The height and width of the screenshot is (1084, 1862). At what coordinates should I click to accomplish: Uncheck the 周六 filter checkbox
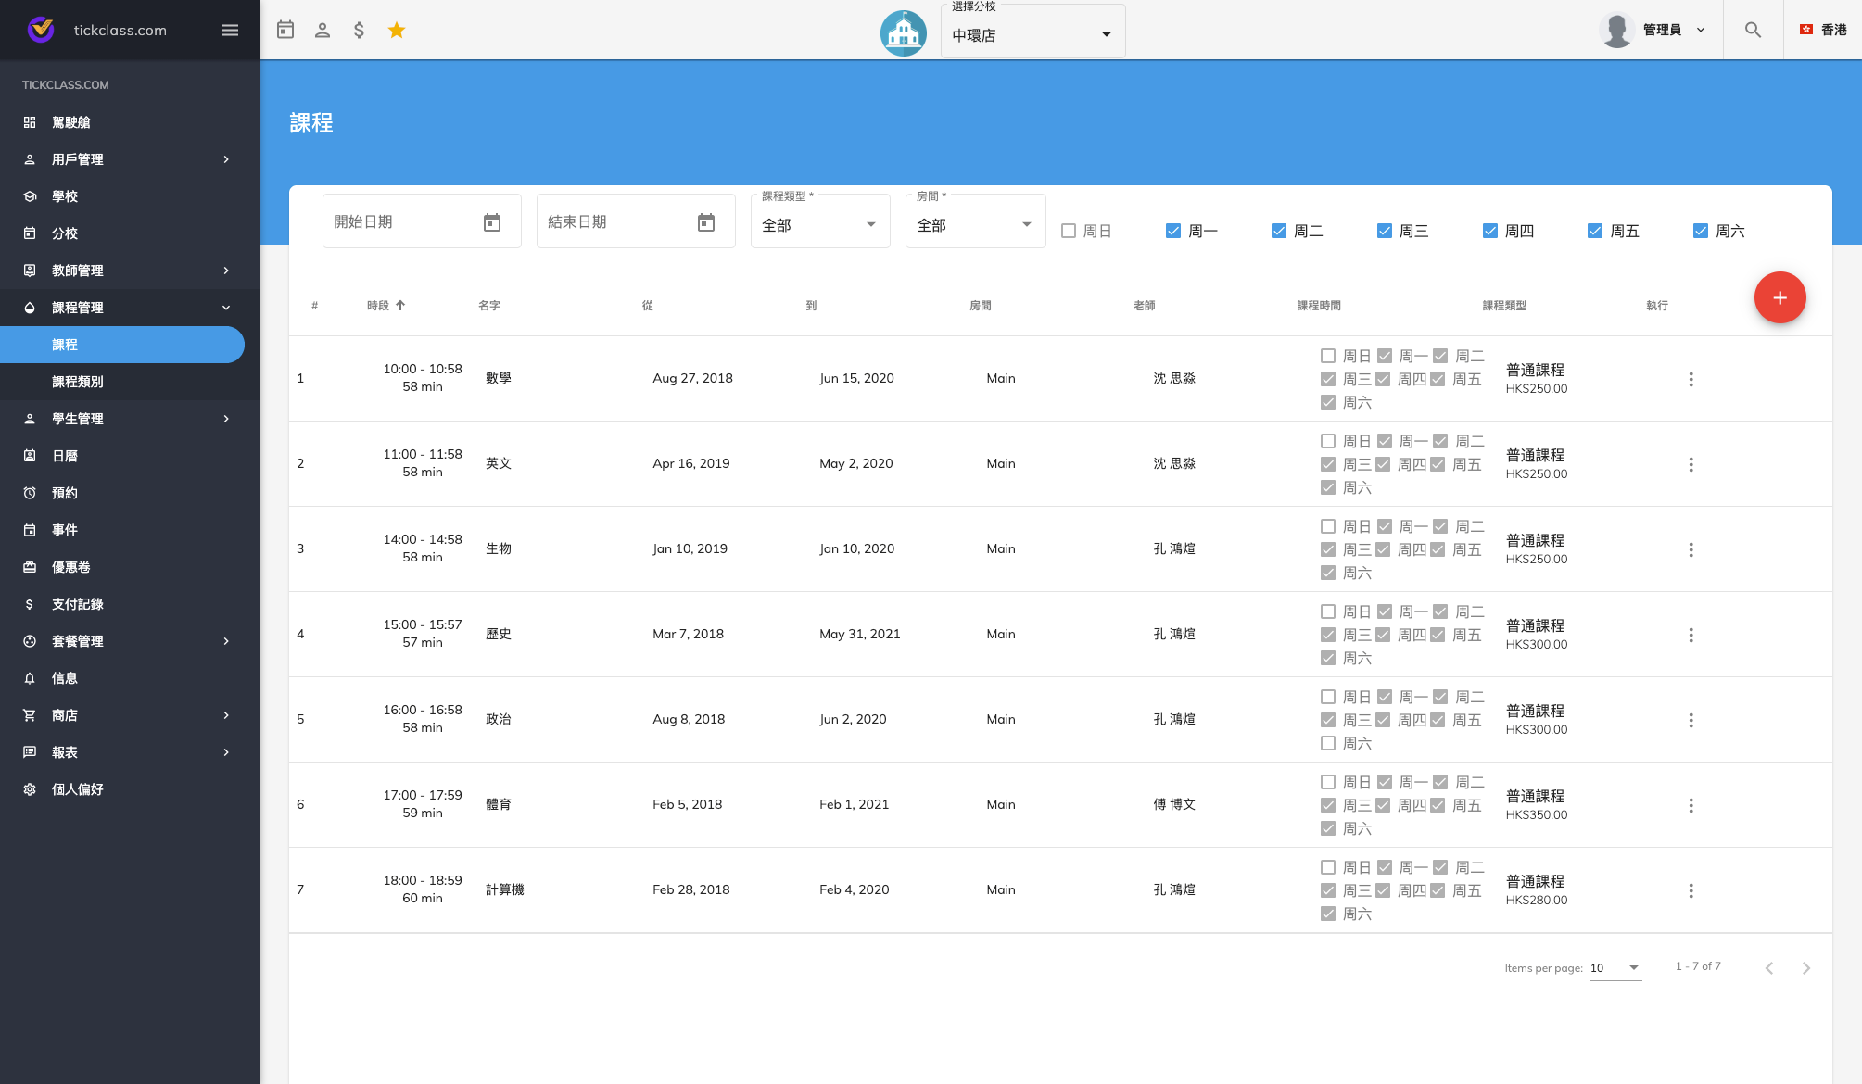[1701, 231]
